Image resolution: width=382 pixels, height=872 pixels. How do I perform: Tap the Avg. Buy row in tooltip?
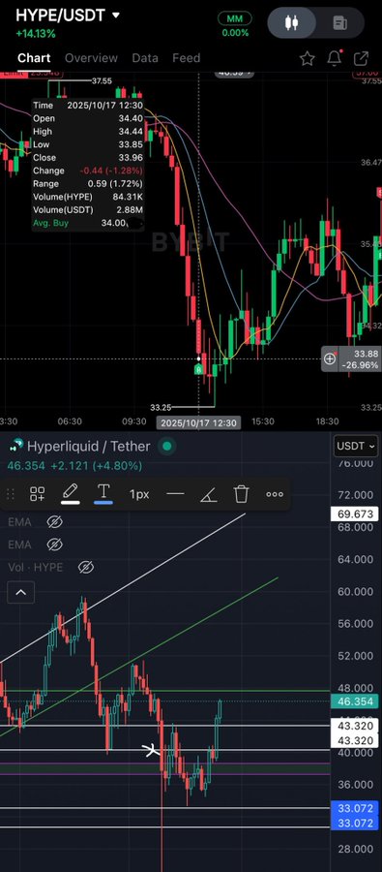[88, 223]
